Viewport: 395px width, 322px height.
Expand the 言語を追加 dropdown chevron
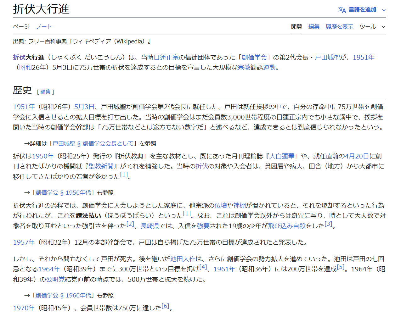point(384,10)
